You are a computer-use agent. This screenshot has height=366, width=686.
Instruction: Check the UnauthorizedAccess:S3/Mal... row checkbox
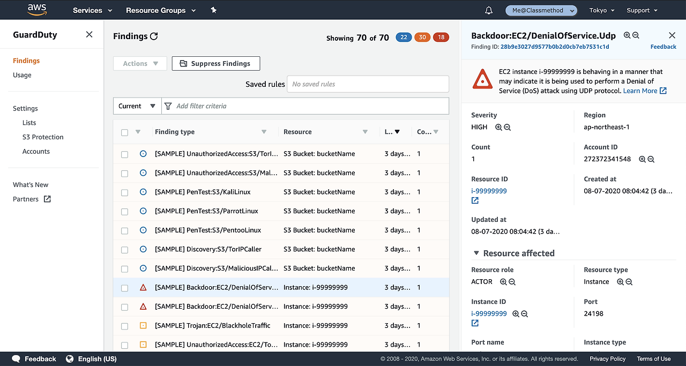pos(124,174)
